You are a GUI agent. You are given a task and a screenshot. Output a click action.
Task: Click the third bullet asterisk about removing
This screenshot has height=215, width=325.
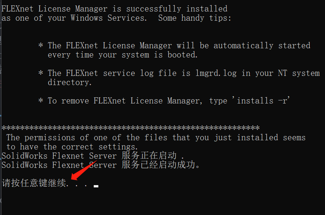(41, 100)
